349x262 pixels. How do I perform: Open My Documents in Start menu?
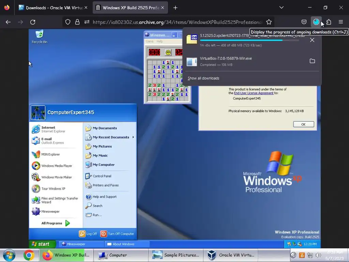(101, 128)
